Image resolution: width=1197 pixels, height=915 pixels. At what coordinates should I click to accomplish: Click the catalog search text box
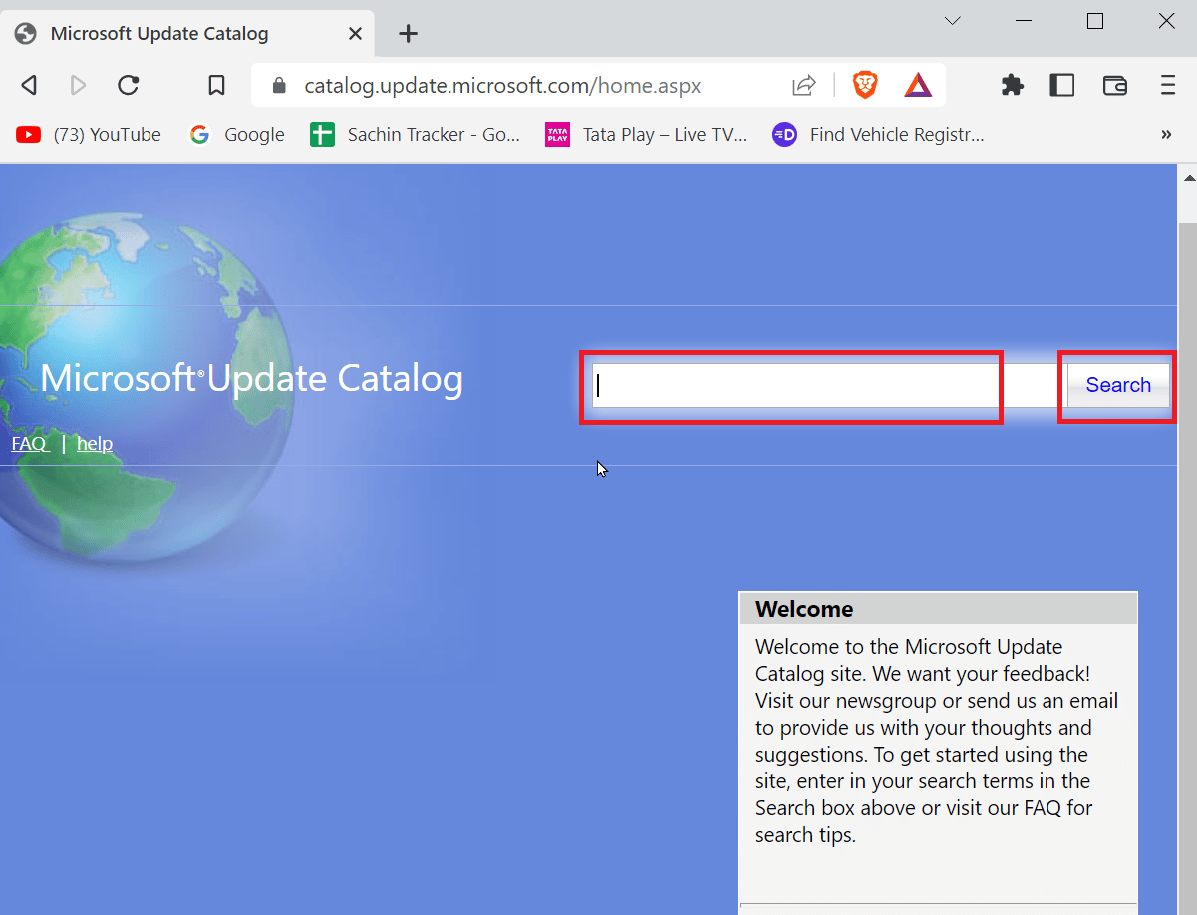click(829, 386)
